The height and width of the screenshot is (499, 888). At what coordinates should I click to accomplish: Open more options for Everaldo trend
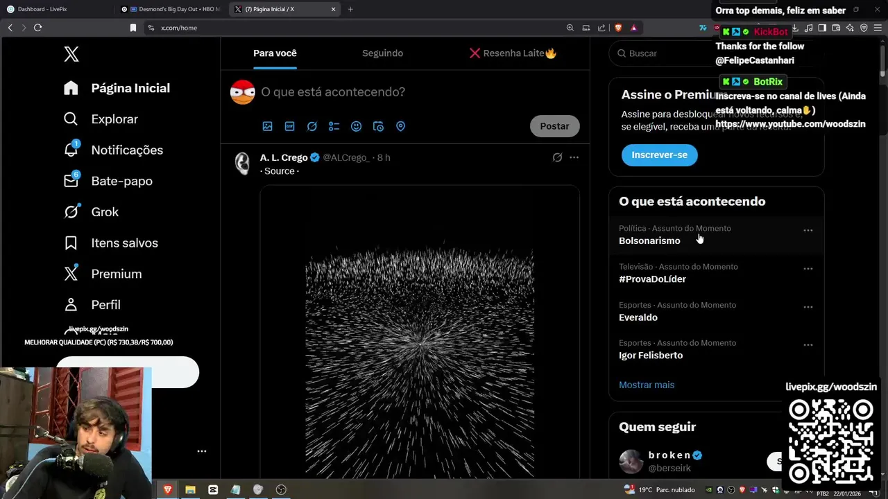click(808, 307)
